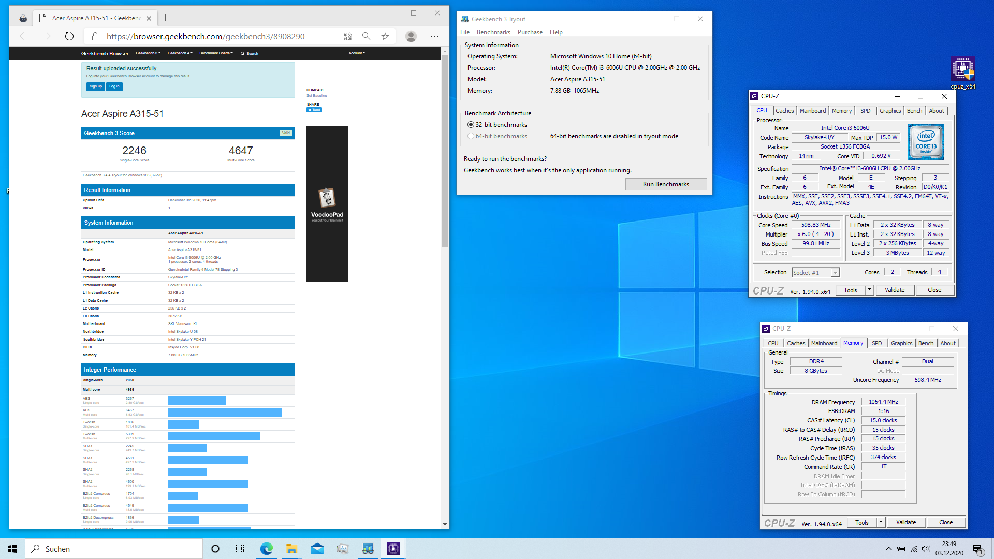
Task: Open Windows Start menu
Action: pyautogui.click(x=12, y=549)
